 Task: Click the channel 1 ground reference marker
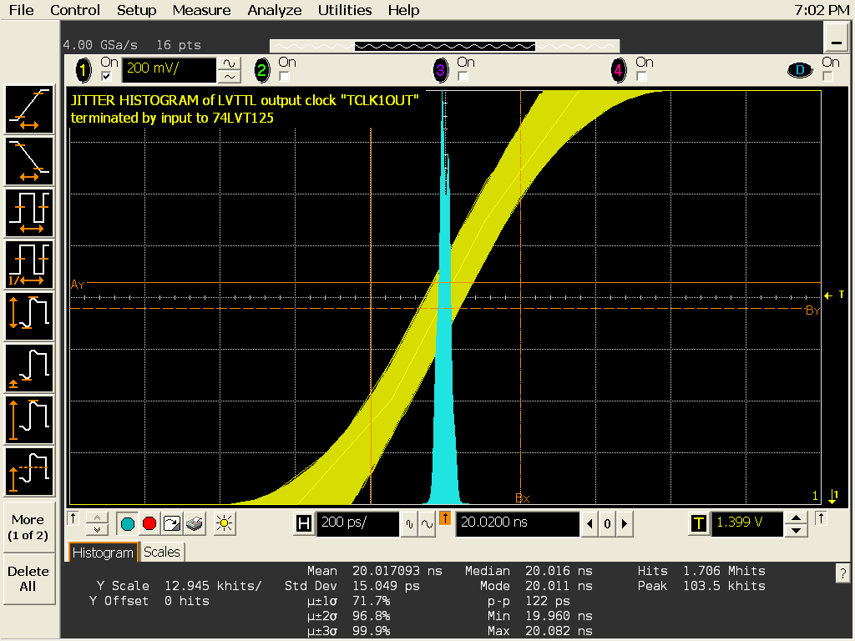[833, 496]
